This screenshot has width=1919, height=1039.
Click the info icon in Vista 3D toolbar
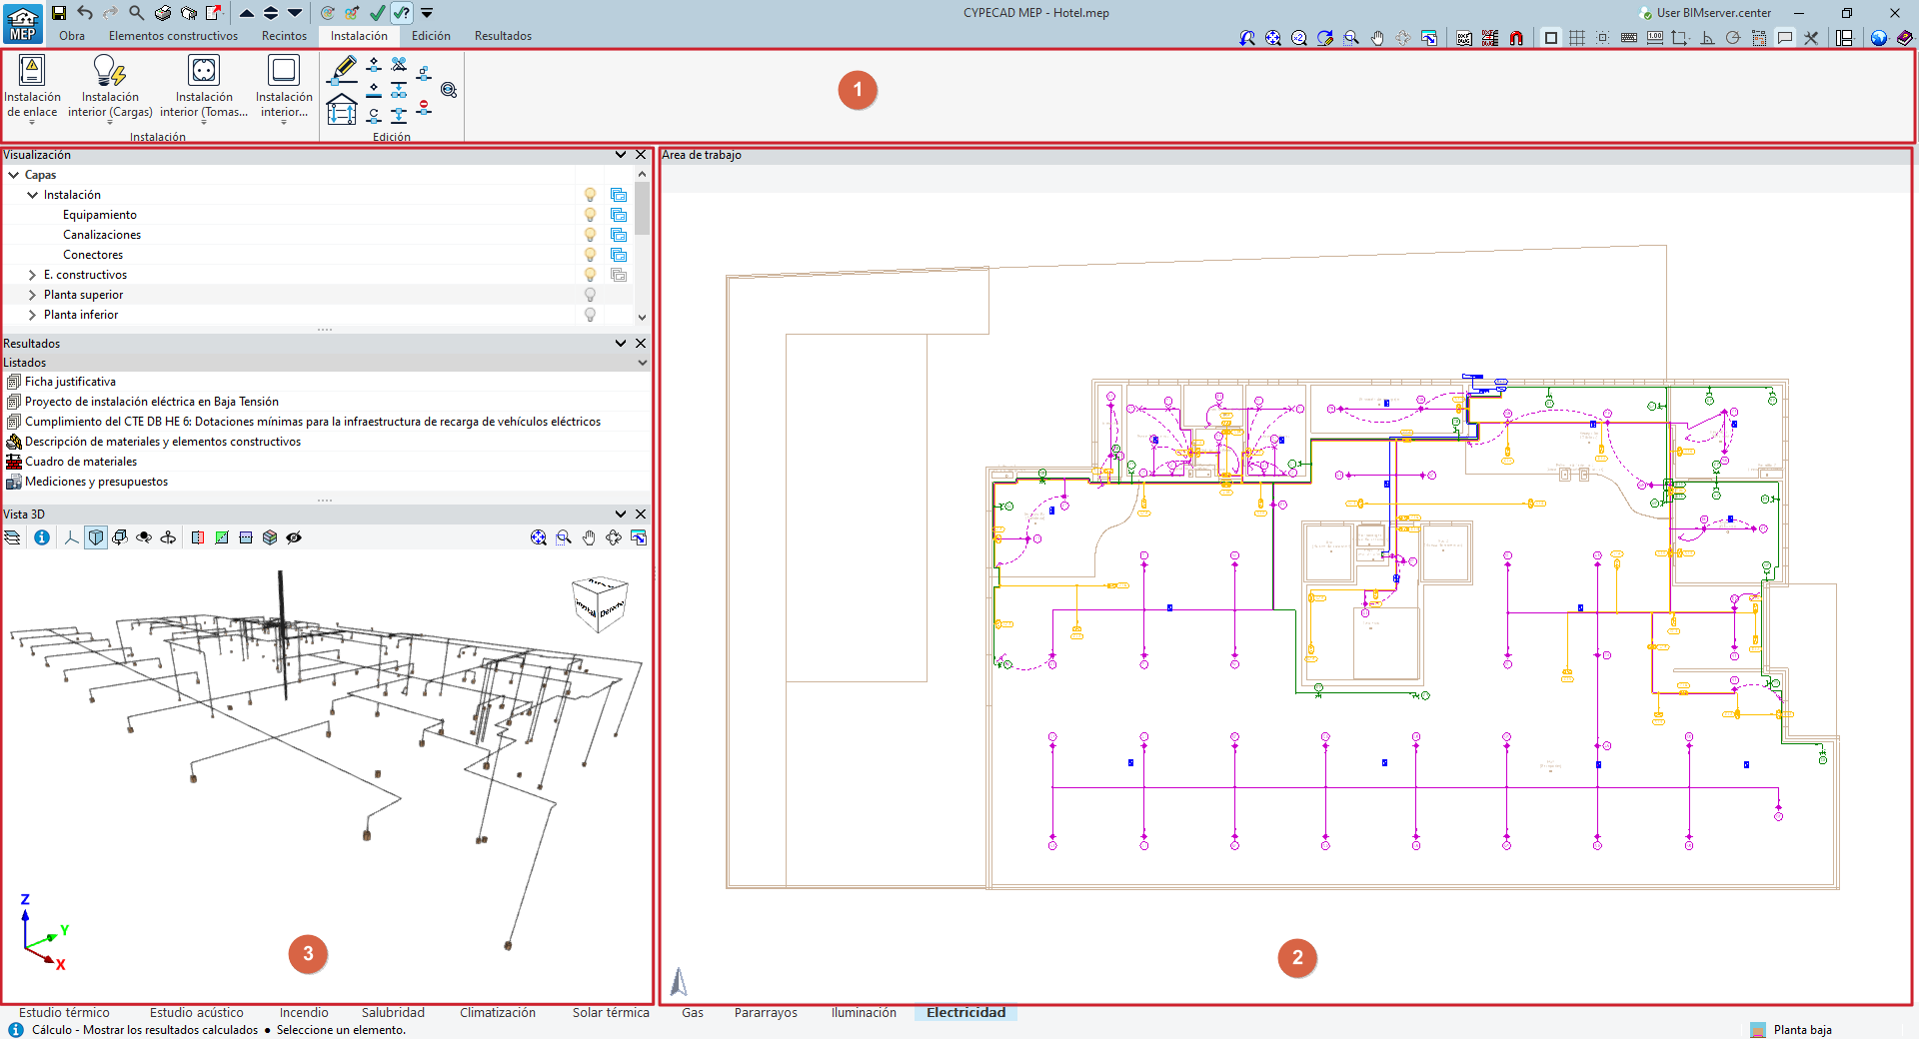(x=42, y=537)
